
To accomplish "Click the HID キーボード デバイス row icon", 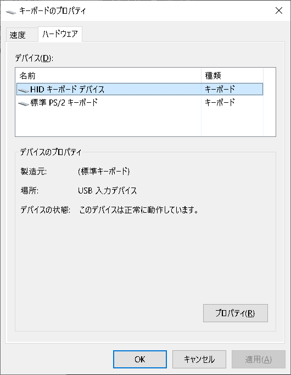I will [x=24, y=90].
